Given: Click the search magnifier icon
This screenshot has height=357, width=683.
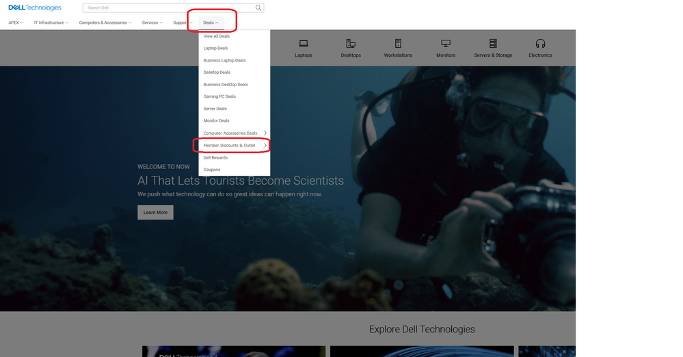Looking at the screenshot, I should click(258, 8).
